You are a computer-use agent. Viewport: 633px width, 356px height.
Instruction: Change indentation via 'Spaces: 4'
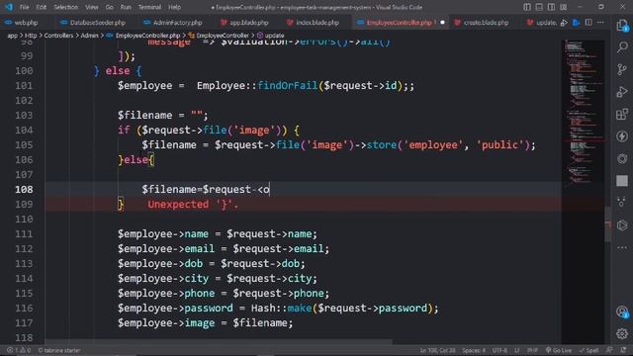pyautogui.click(x=474, y=350)
